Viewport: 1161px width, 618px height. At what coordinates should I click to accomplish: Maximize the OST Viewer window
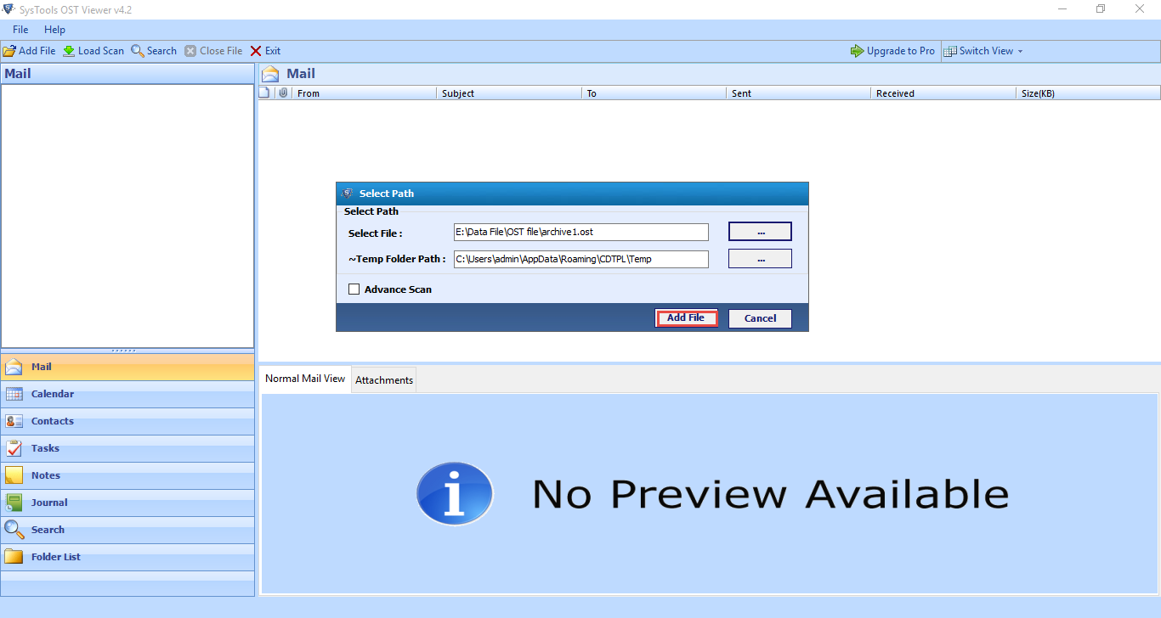click(x=1101, y=9)
